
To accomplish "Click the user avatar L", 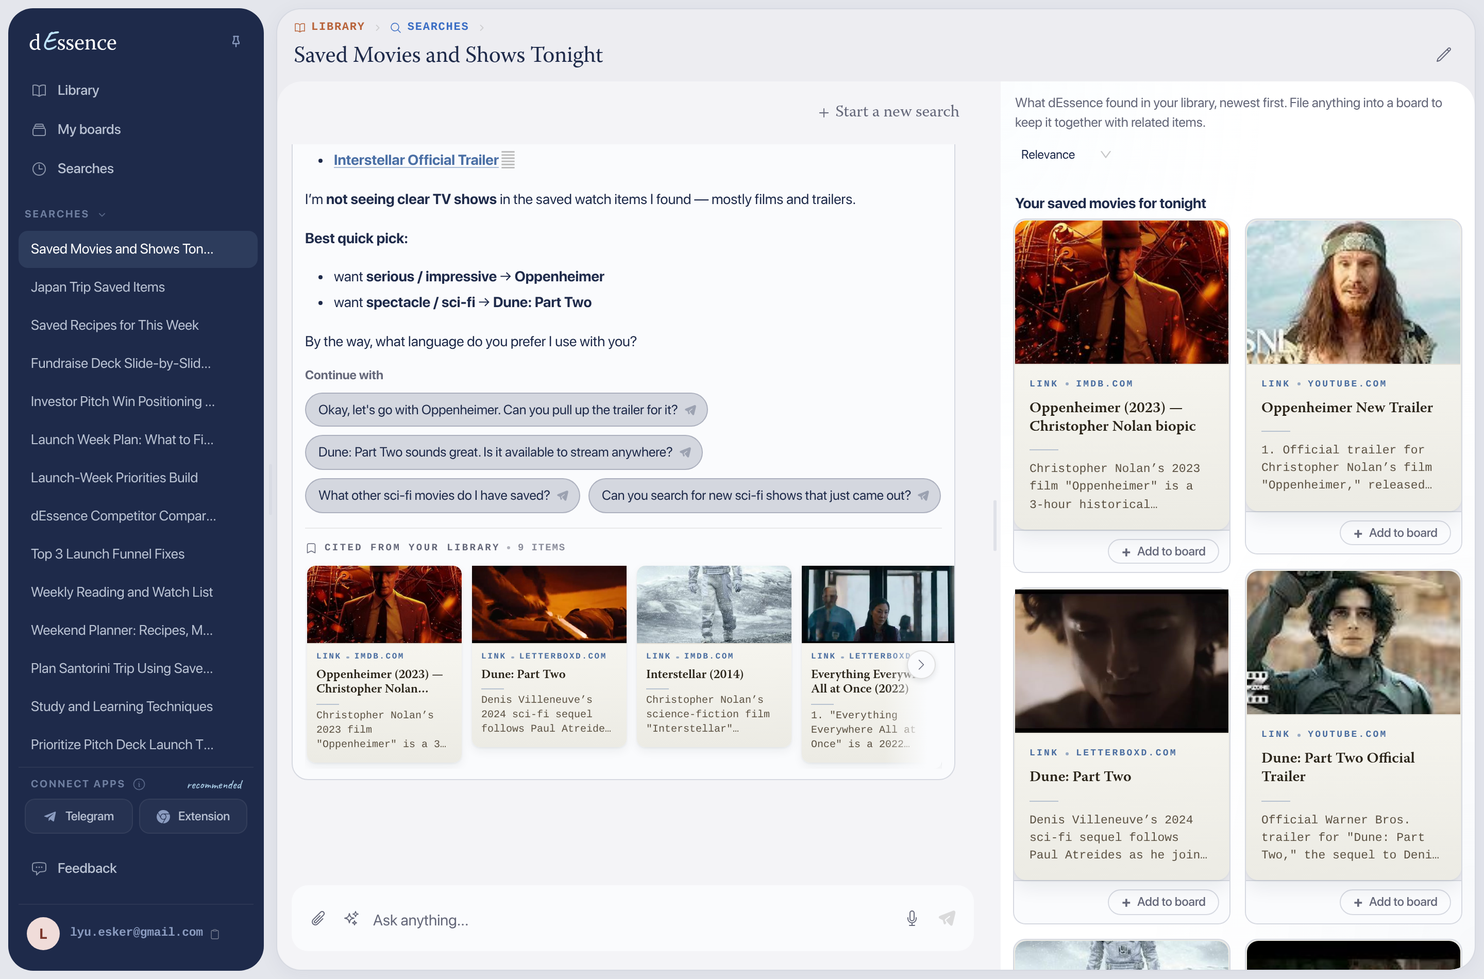I will (43, 934).
